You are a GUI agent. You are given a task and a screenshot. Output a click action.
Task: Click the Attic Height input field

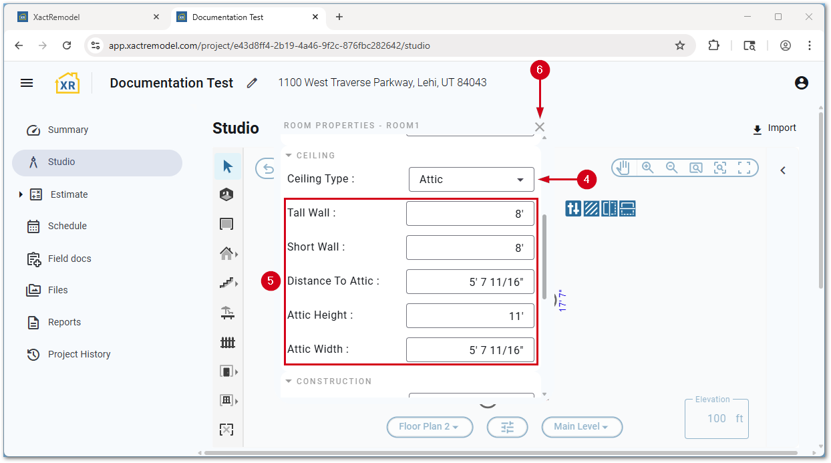470,315
